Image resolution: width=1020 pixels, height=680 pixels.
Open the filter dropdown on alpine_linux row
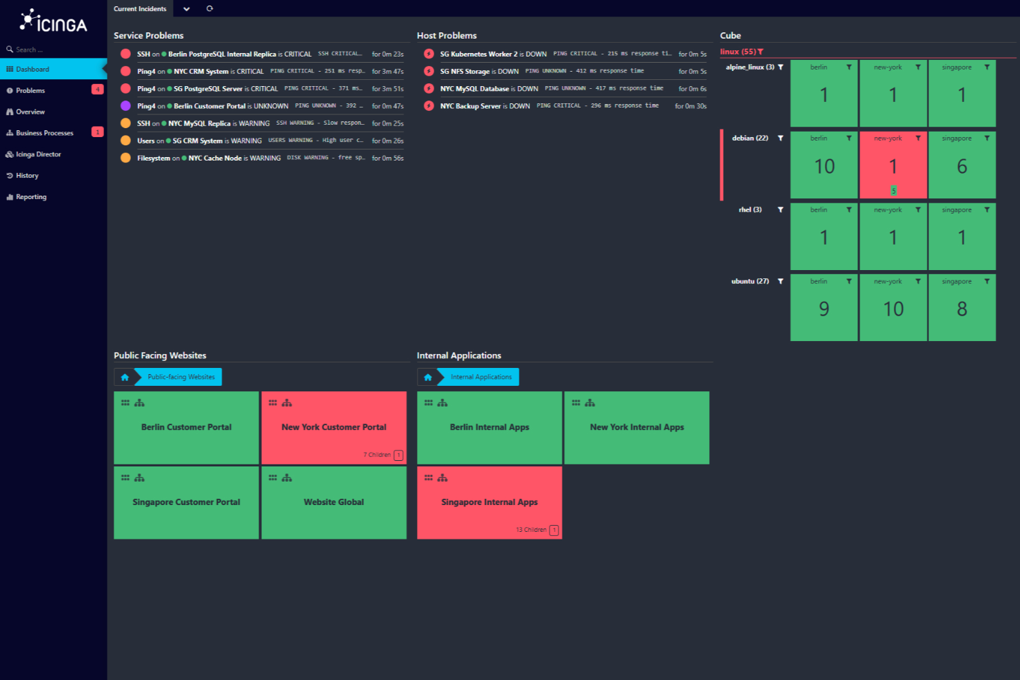click(x=780, y=67)
